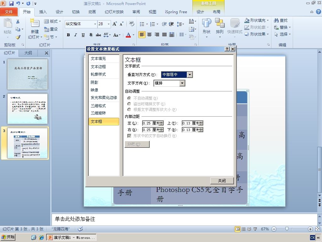Screen dimensions: 322x242
Task: Click the zoom out minus button
Action: pos(274,229)
